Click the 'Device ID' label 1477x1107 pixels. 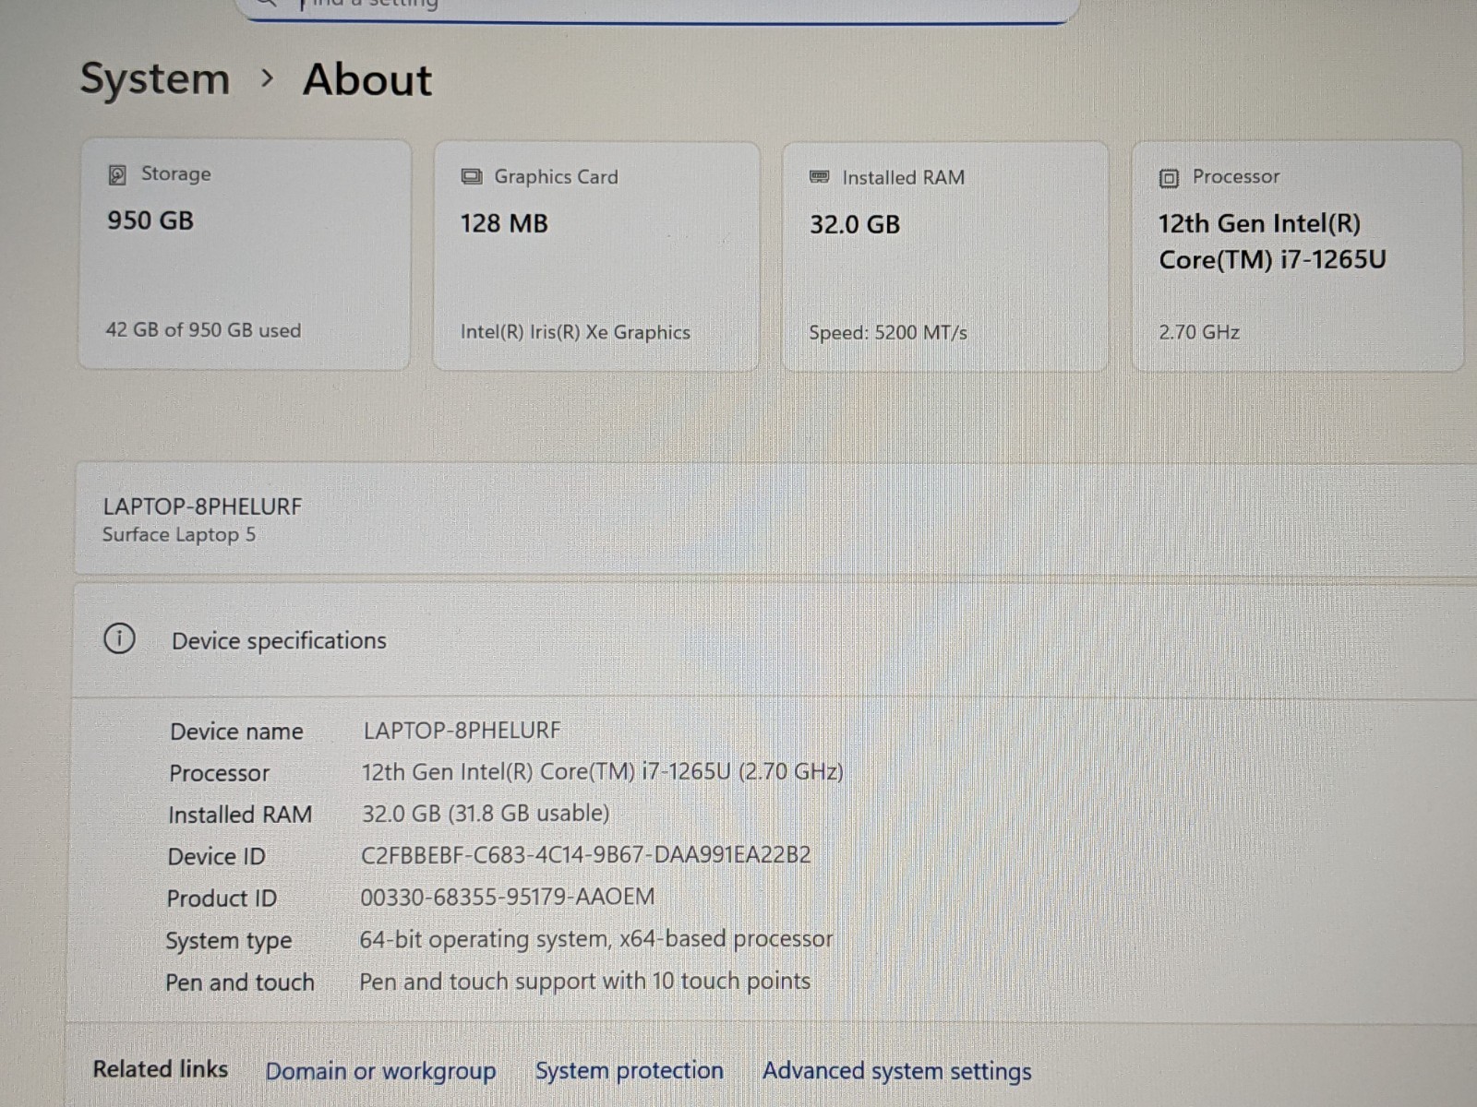216,857
